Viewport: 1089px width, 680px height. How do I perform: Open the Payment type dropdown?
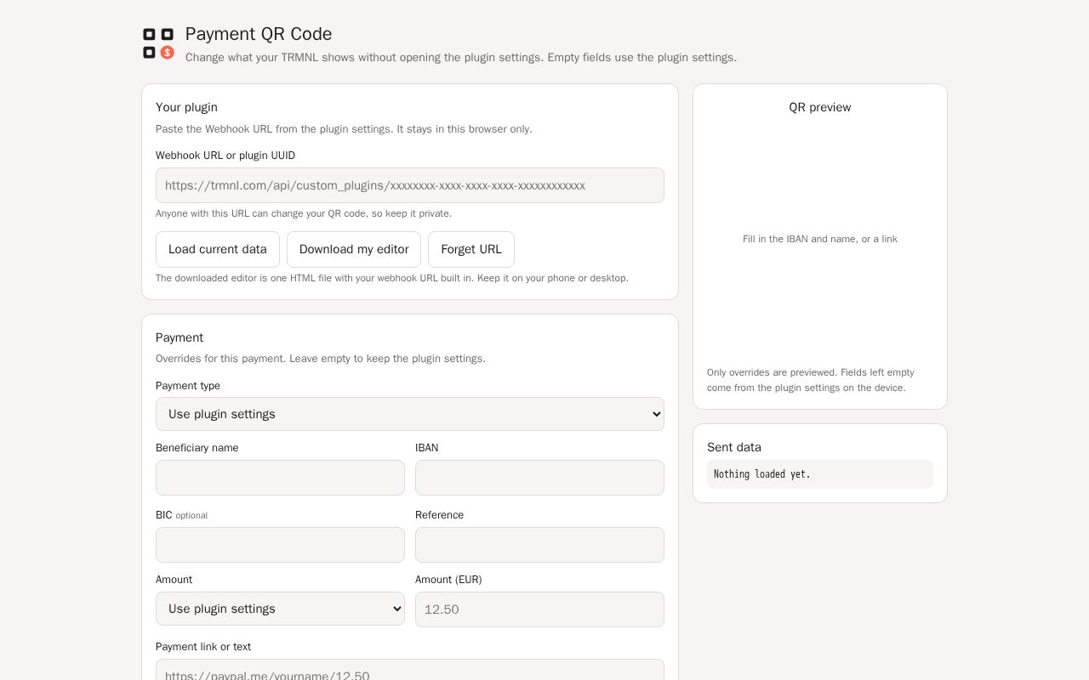[410, 414]
